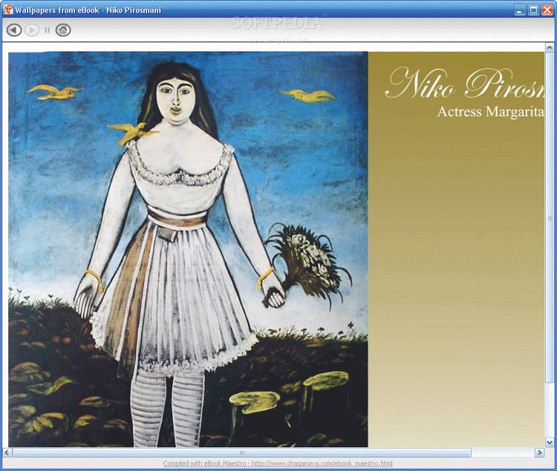The image size is (557, 471).
Task: Click the 'Niko Pirosmani' script heading
Action: [465, 84]
